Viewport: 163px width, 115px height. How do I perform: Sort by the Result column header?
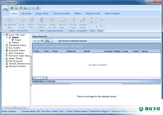93,51
